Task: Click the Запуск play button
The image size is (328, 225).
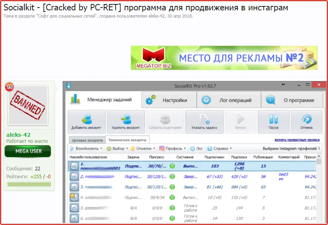Action: pos(241,122)
